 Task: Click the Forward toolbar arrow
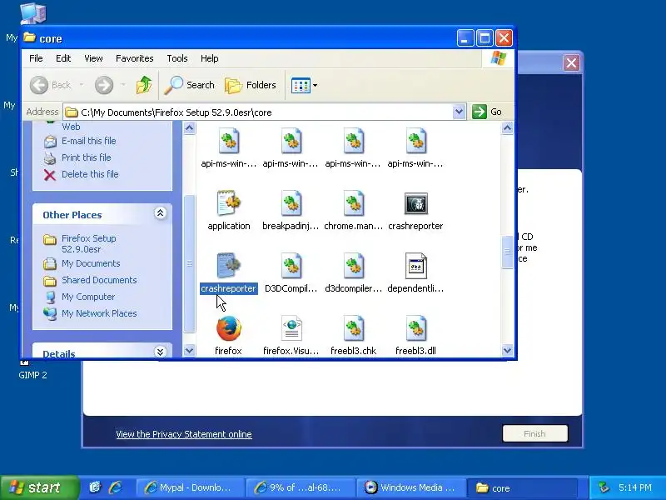pyautogui.click(x=104, y=85)
